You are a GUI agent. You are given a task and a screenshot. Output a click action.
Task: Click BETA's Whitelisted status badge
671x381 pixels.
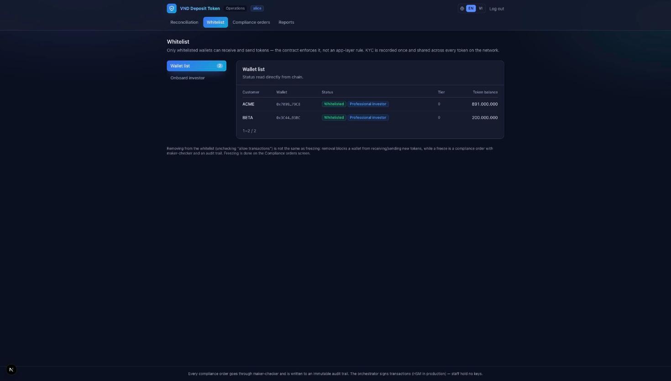[334, 118]
